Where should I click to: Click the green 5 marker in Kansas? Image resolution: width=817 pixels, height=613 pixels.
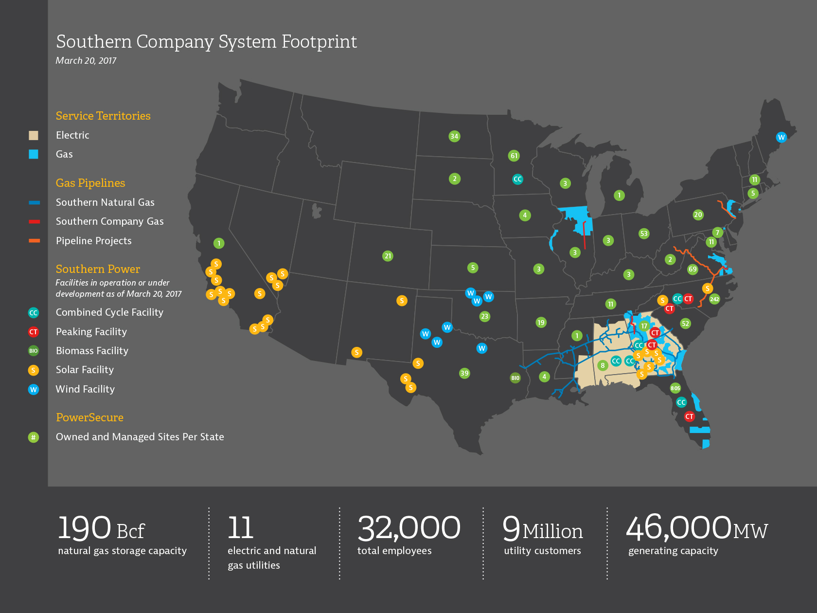click(473, 268)
